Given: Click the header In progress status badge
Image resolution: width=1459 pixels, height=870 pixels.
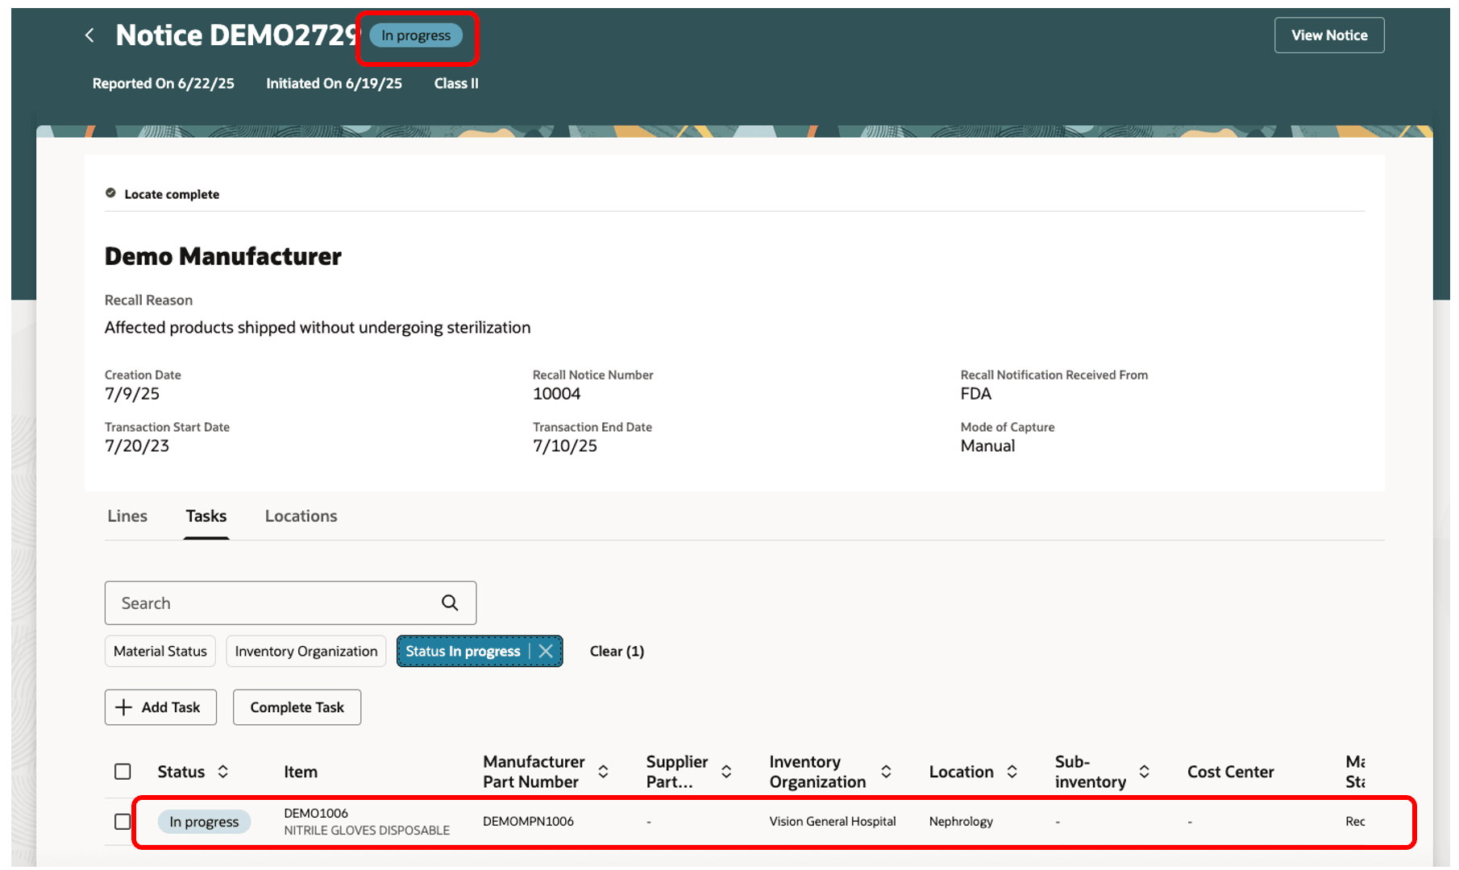Looking at the screenshot, I should (416, 35).
